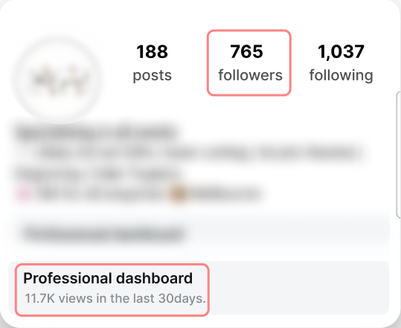Click the bold number 765
The height and width of the screenshot is (328, 401).
246,51
